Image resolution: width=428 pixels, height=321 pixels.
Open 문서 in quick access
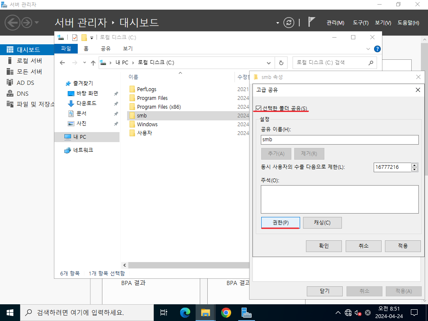[x=82, y=114]
